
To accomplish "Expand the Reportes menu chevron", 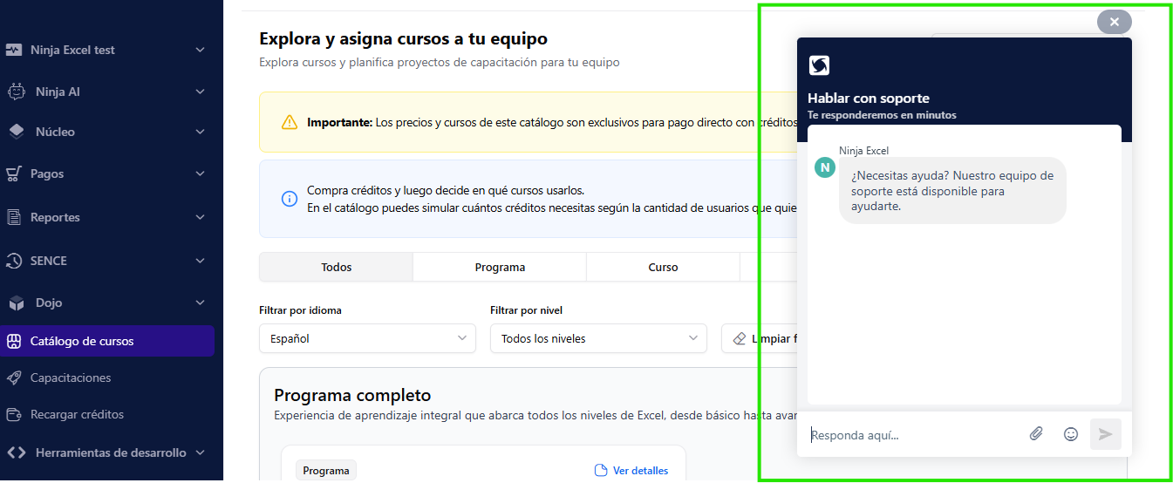I will point(201,217).
